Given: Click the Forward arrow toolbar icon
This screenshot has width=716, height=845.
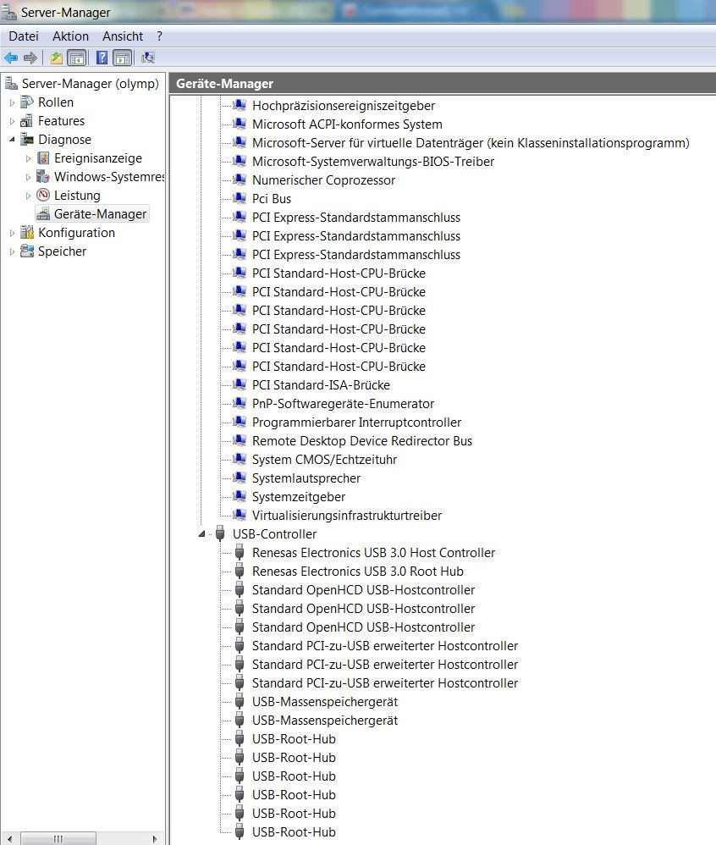Looking at the screenshot, I should pyautogui.click(x=30, y=58).
